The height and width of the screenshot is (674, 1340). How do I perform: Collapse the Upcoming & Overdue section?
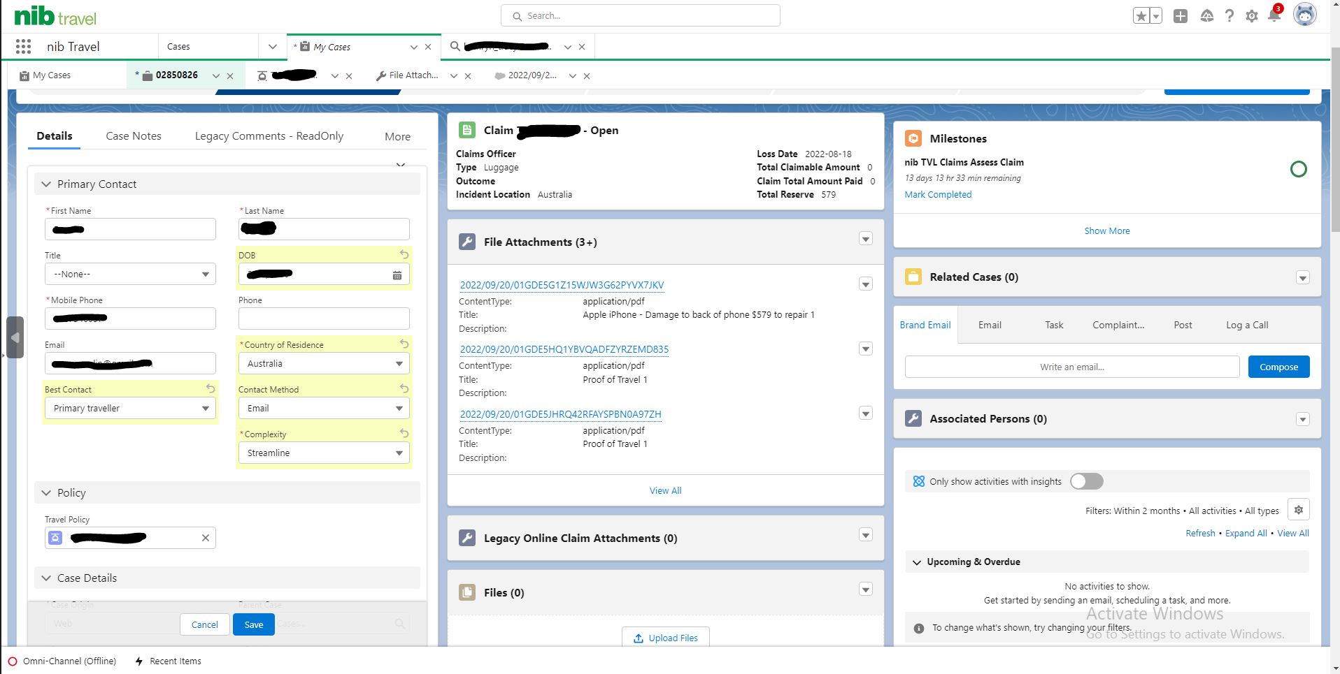click(917, 562)
